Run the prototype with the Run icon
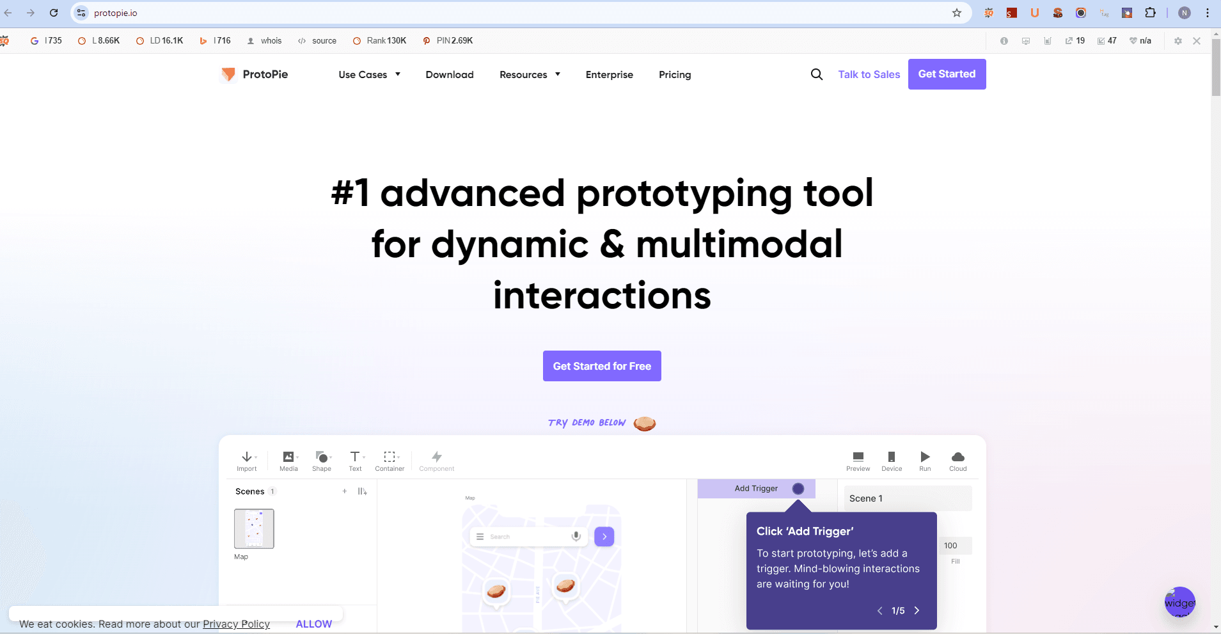1221x634 pixels. [x=925, y=457]
